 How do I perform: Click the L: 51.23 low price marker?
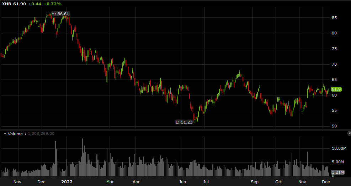pos(184,122)
